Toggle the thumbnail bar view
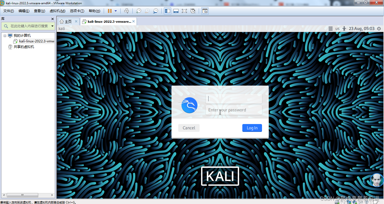Viewport: 384px width, 204px height. [x=176, y=11]
